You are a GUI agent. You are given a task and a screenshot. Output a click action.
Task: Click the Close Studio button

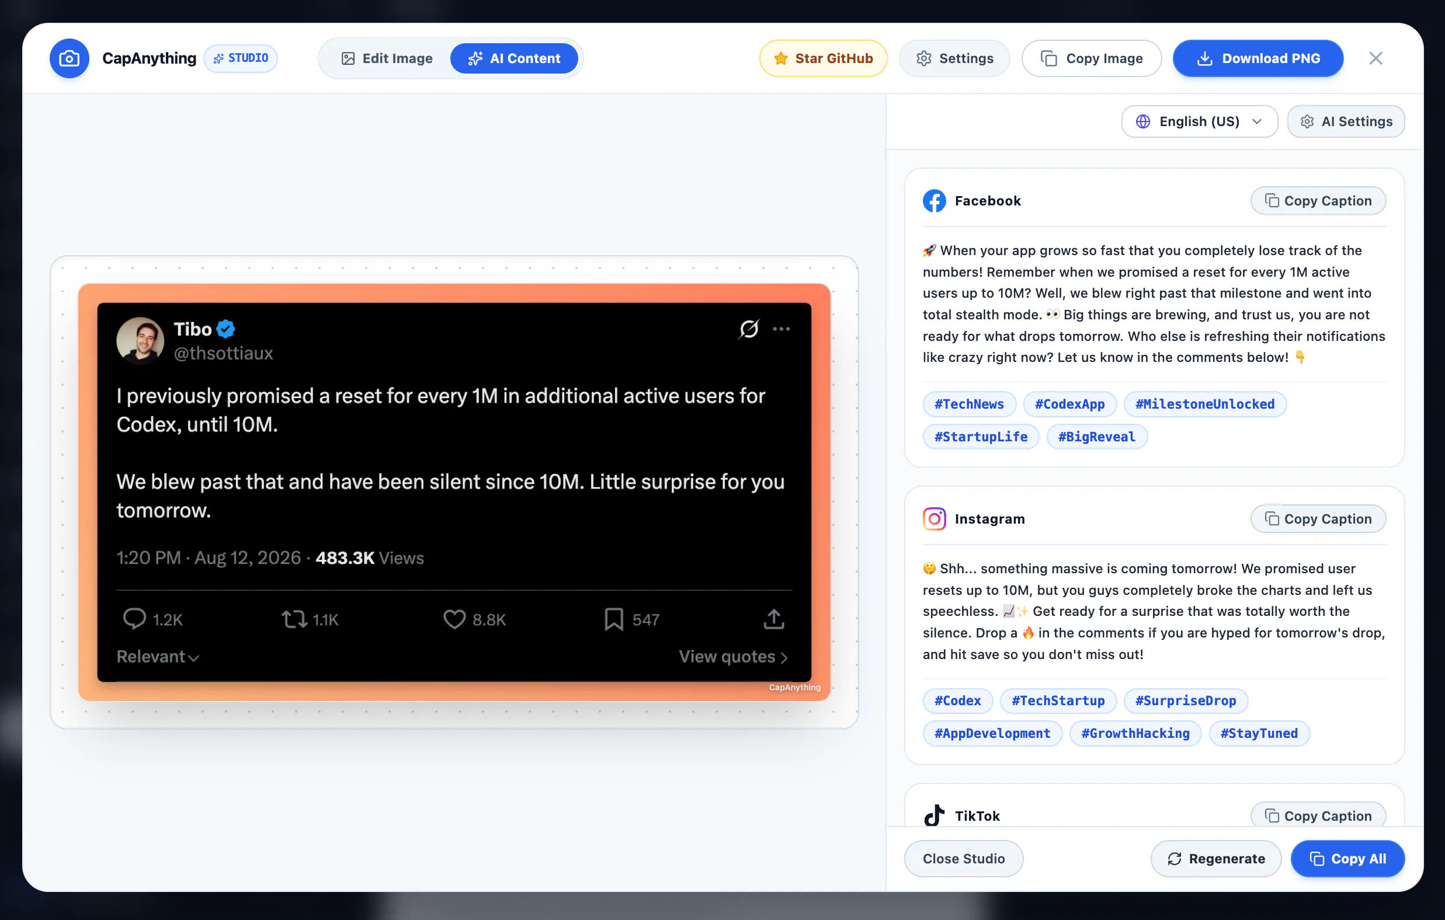[x=963, y=858]
